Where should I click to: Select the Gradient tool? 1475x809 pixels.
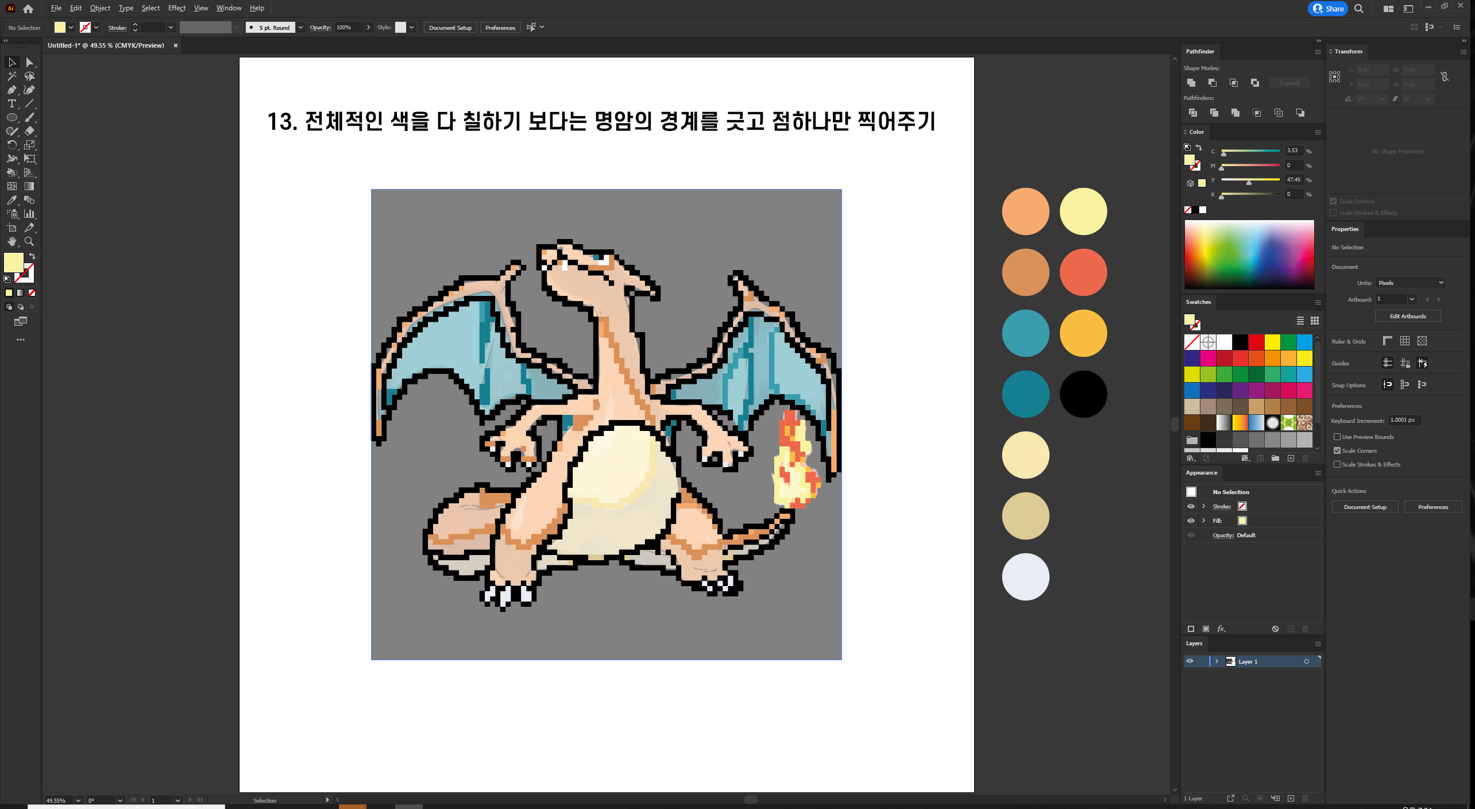pos(29,186)
